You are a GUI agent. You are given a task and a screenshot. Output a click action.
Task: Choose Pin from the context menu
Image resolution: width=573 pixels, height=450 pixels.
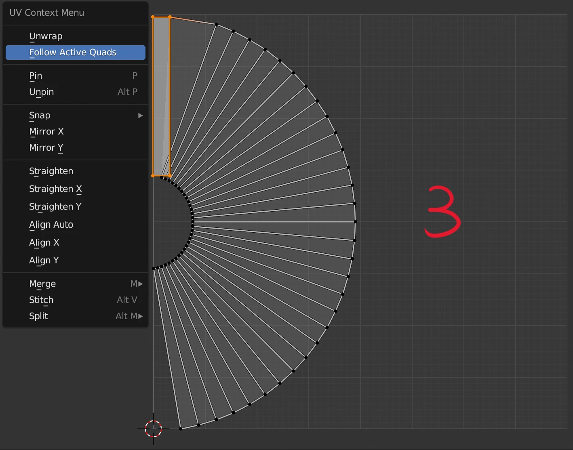pyautogui.click(x=36, y=76)
